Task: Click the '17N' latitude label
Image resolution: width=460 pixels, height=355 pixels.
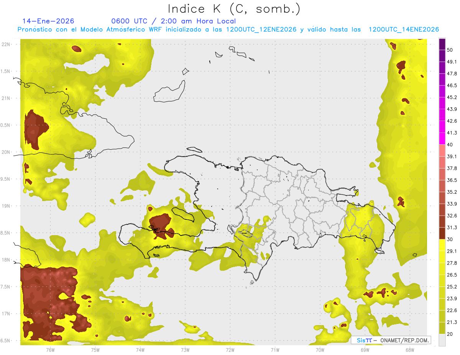Action: 6,314
